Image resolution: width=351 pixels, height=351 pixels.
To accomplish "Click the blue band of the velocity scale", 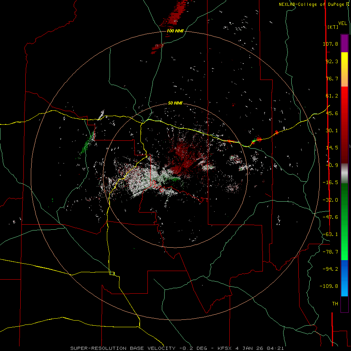I will tap(344, 278).
